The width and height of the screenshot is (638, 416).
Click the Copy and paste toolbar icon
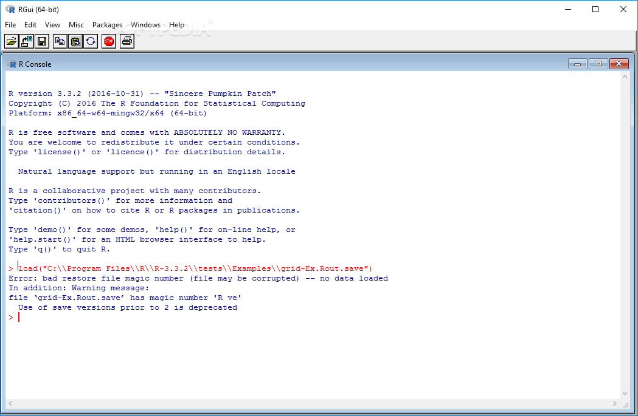coord(91,41)
